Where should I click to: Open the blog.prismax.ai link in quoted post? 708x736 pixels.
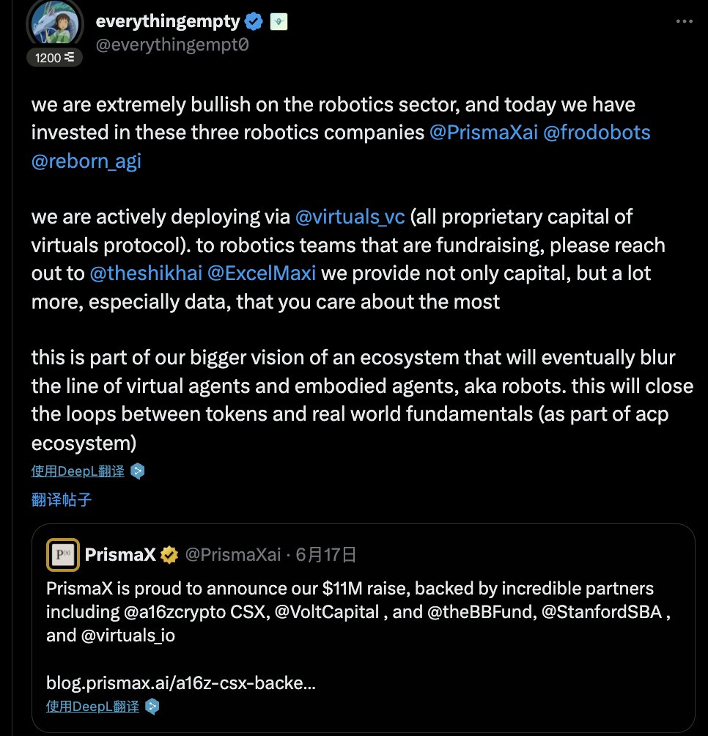(x=180, y=682)
